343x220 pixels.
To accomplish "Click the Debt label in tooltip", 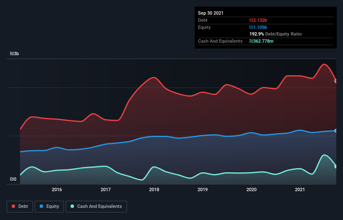I will 203,20.
